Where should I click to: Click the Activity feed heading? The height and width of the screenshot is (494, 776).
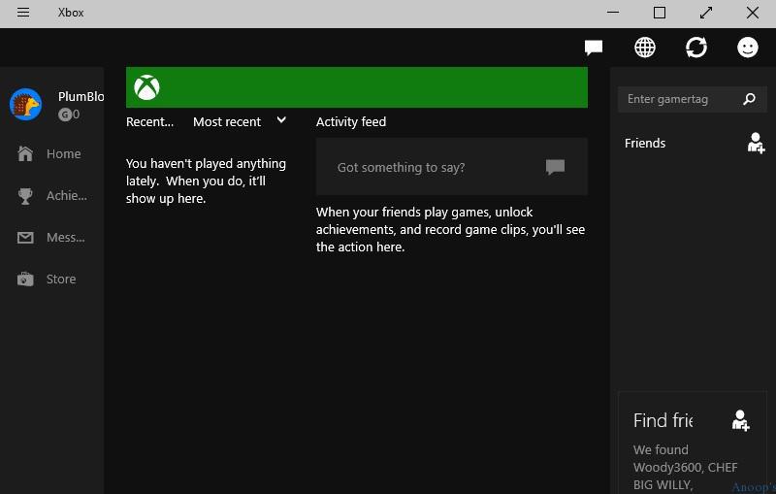tap(351, 121)
